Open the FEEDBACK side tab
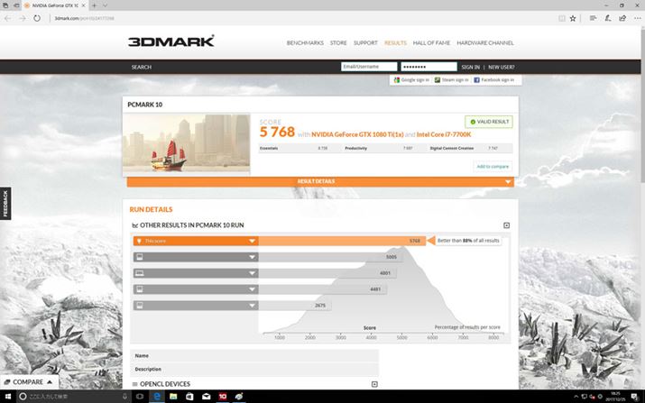This screenshot has width=645, height=403. (x=5, y=204)
